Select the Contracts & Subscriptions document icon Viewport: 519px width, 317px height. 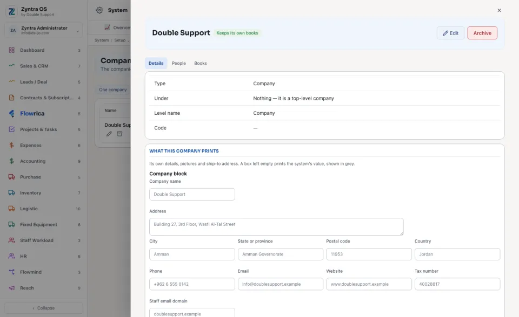pyautogui.click(x=11, y=98)
